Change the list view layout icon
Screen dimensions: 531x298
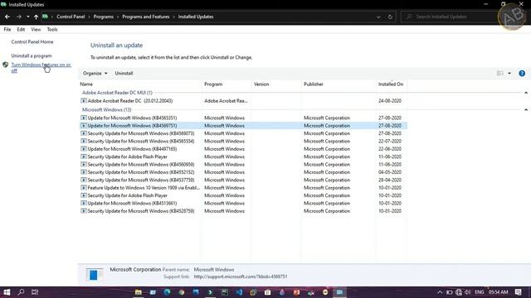pyautogui.click(x=499, y=74)
